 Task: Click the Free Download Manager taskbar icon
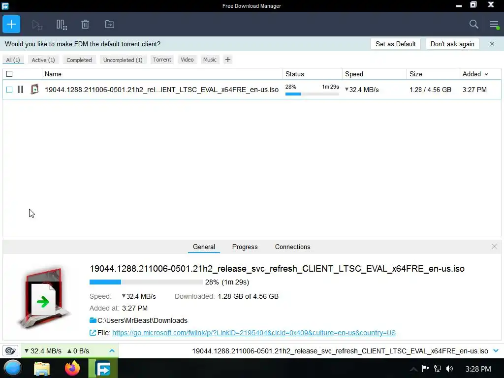click(103, 368)
